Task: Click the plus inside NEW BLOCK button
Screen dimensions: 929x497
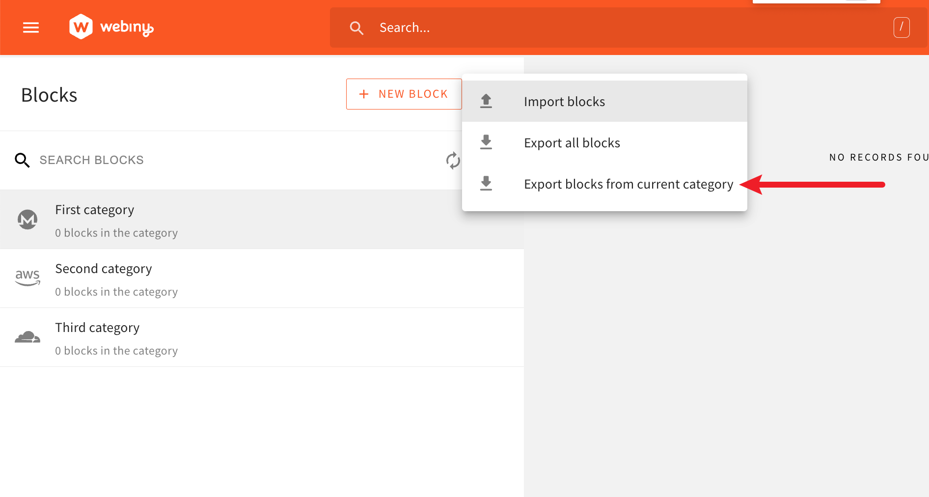Action: point(363,94)
